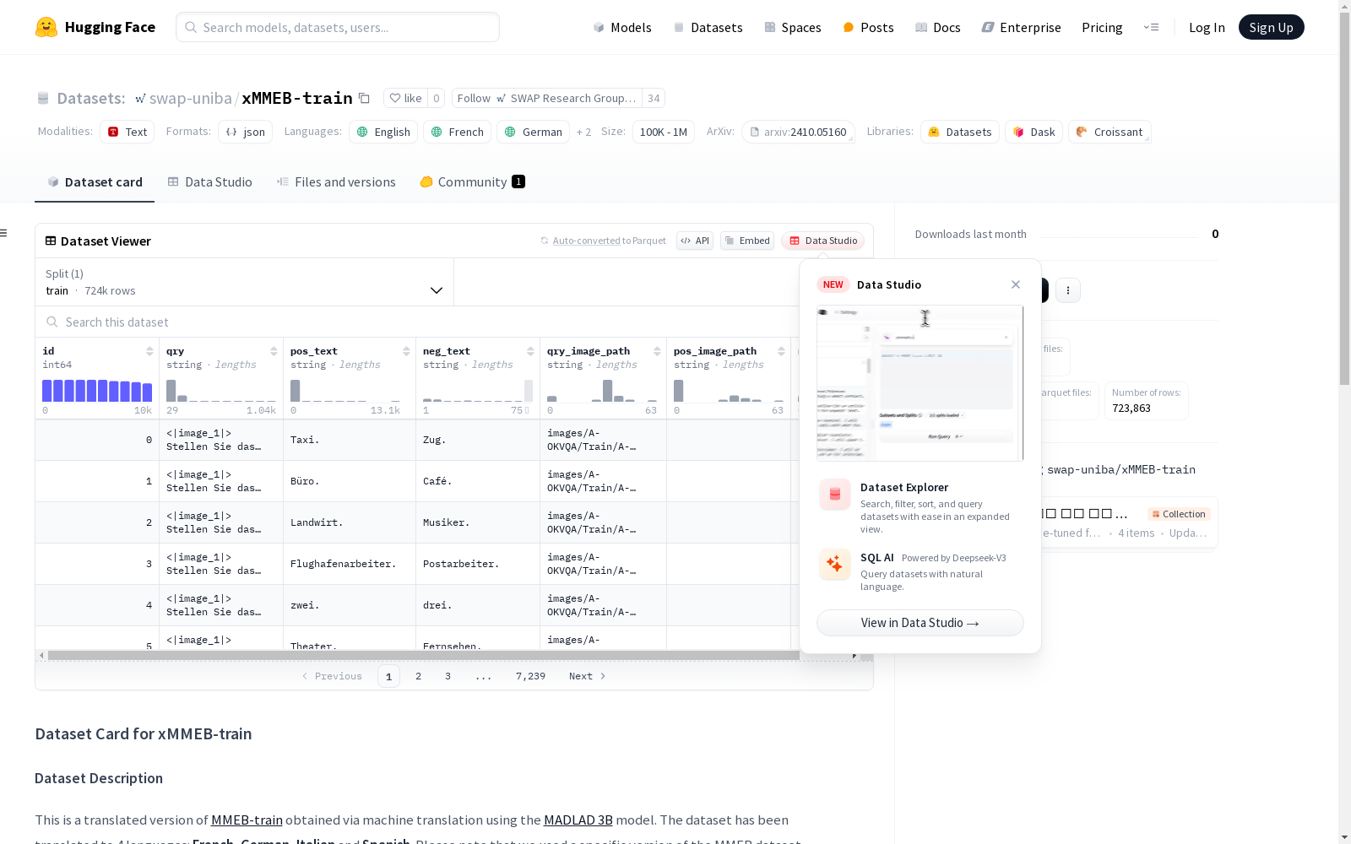Focus the search models, datasets, users field
Viewport: 1351px width, 844px height.
(338, 27)
